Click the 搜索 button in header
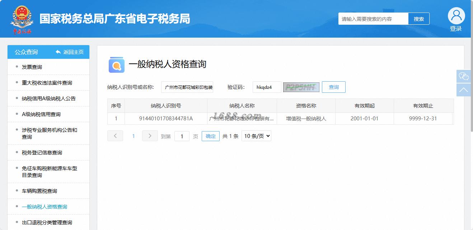This screenshot has height=230, width=473. coord(419,19)
